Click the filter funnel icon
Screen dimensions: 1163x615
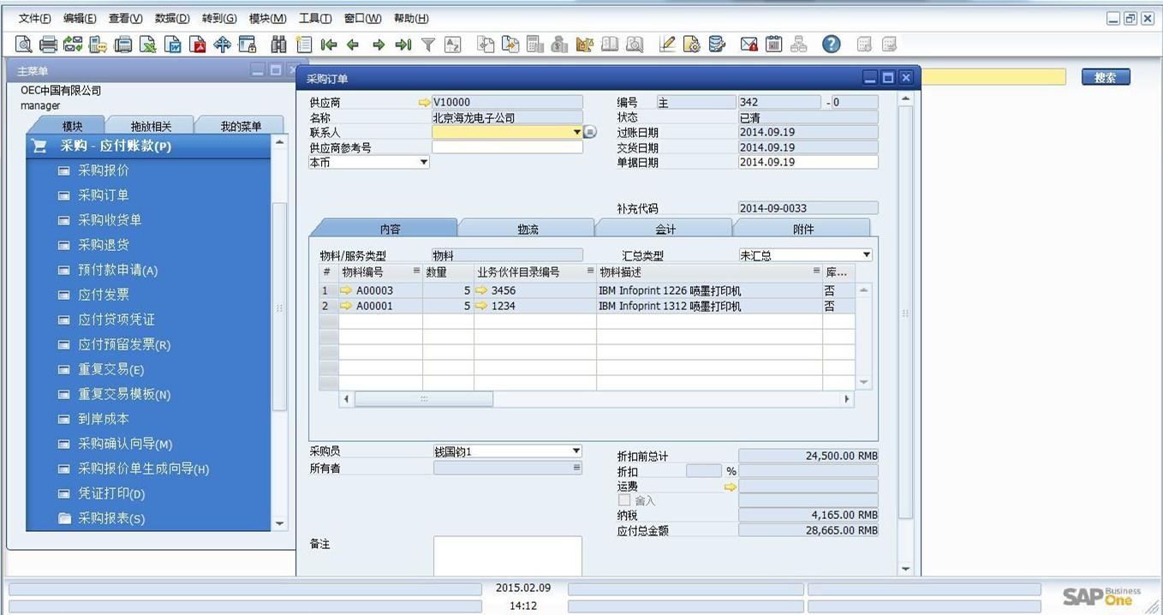[x=428, y=45]
